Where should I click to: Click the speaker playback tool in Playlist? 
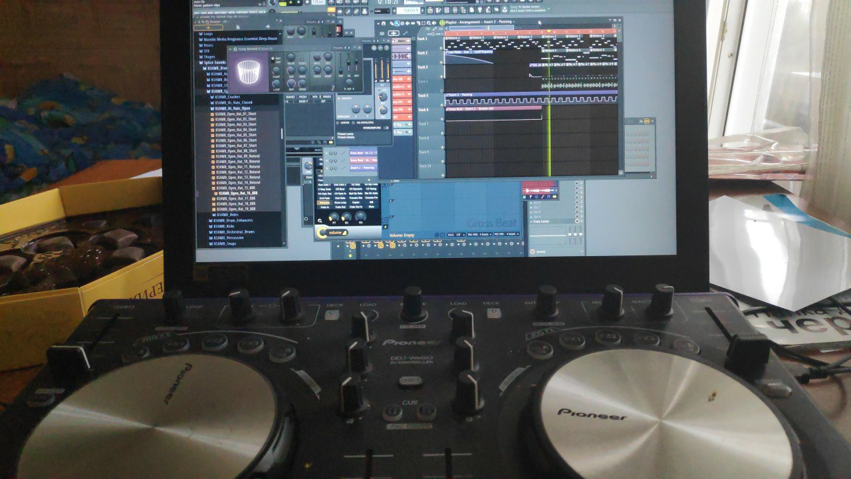coord(434,23)
